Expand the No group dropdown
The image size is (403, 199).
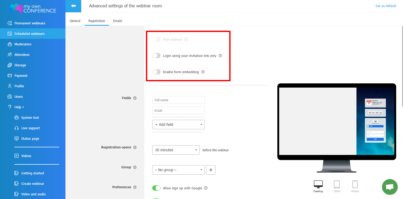pyautogui.click(x=178, y=170)
